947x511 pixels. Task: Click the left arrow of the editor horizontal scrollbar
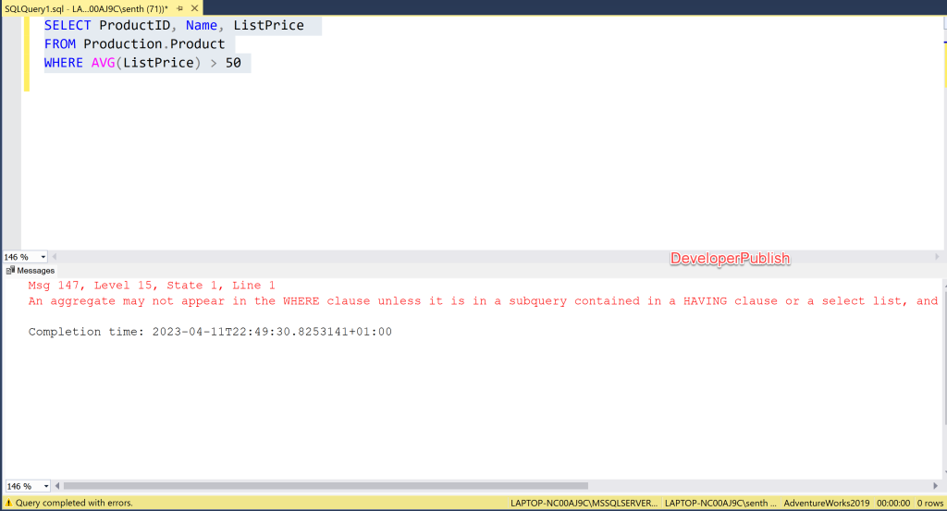(55, 256)
